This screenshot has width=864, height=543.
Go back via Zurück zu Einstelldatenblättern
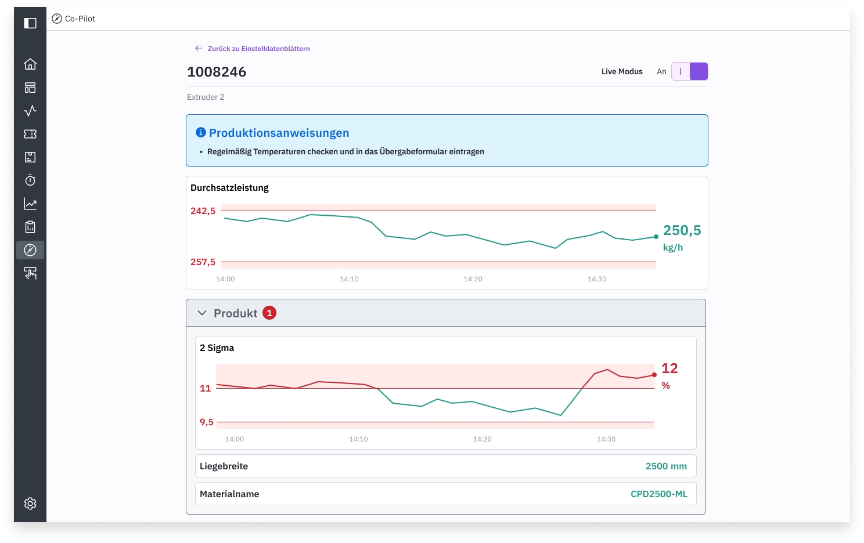pyautogui.click(x=258, y=49)
